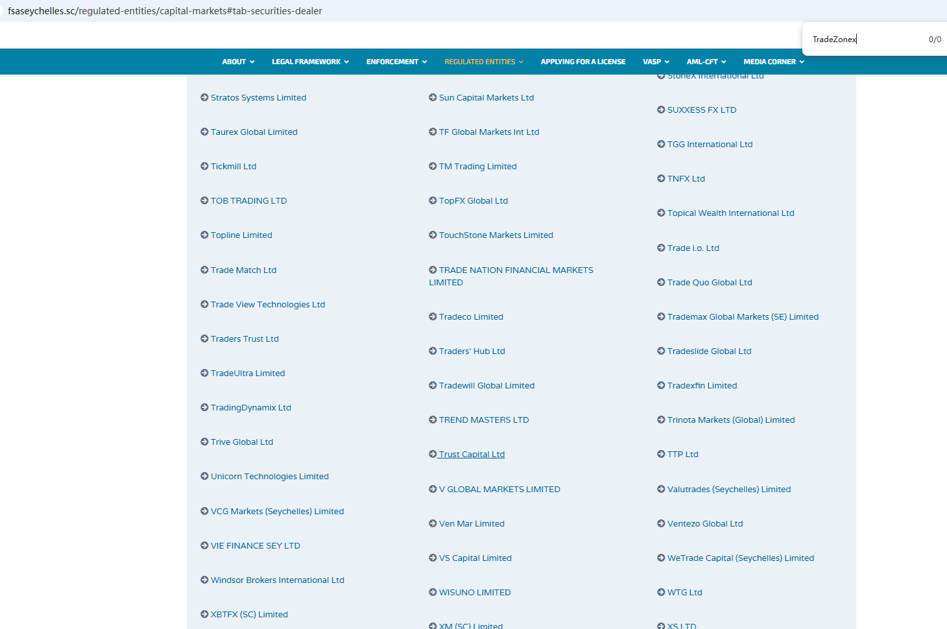947x629 pixels.
Task: Open VIE FINANCE SEY LTD entry
Action: 256,545
